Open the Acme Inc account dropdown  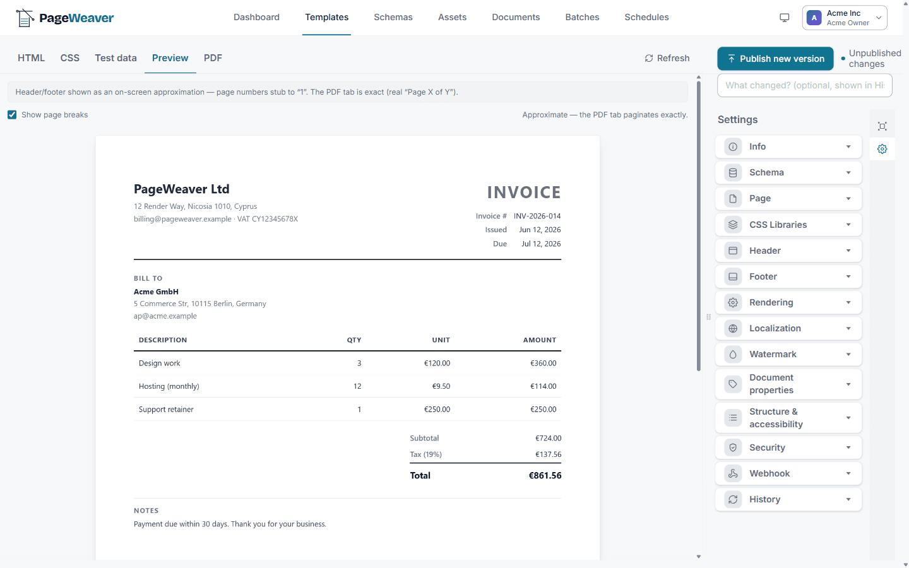click(845, 18)
